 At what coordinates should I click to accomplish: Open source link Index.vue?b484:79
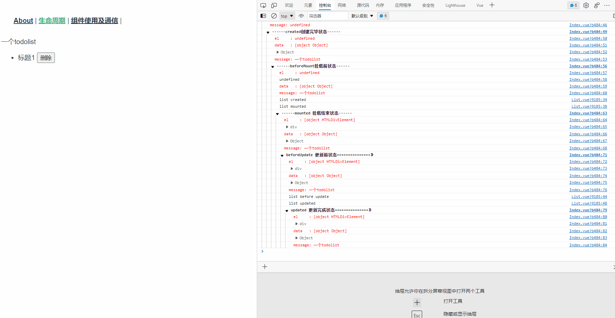[588, 210]
